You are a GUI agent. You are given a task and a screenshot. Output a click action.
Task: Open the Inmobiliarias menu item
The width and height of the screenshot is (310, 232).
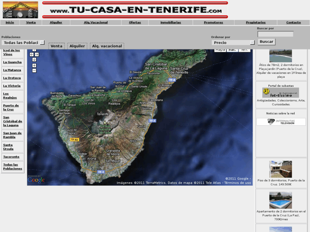(x=171, y=22)
